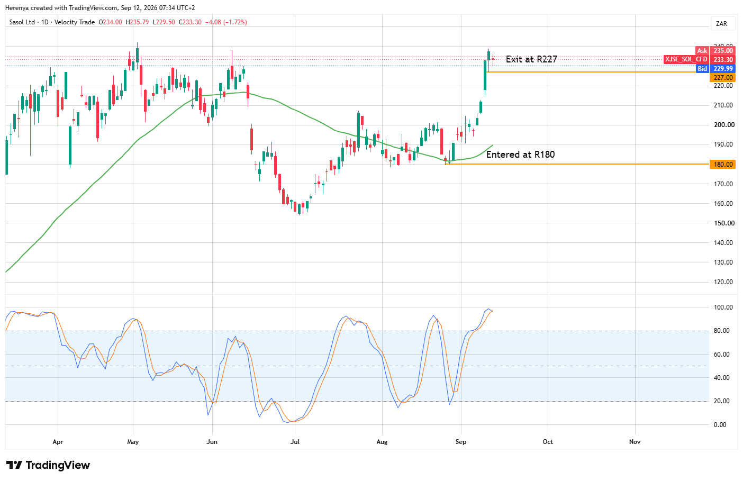Viewport: 743px width, 481px height.
Task: Click the TradingView logo icon
Action: [x=14, y=465]
